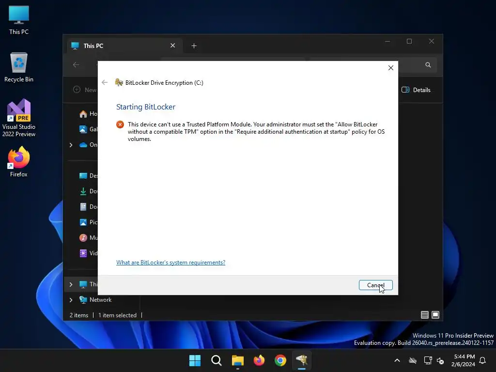Open Pictures folder in File Explorer sidebar

click(88, 222)
